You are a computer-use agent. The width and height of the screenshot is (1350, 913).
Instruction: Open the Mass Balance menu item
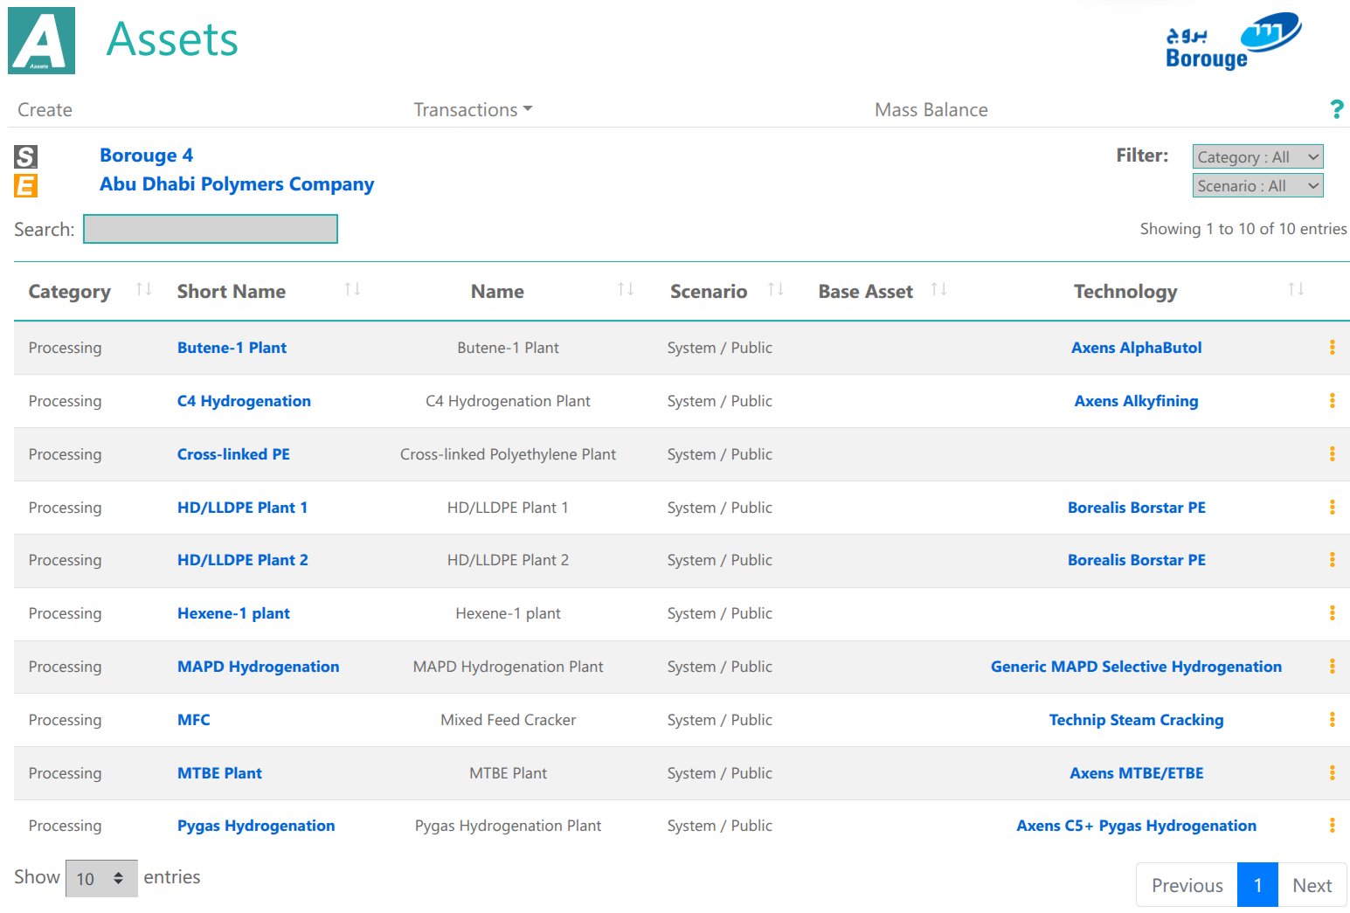(931, 110)
